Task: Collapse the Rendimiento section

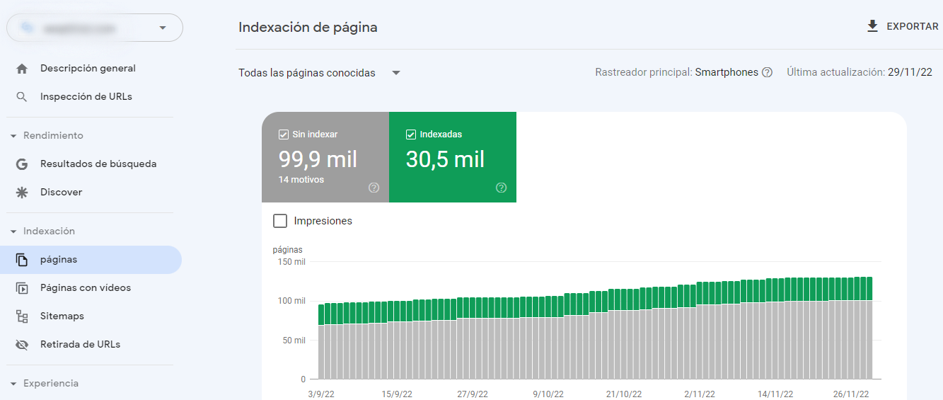Action: pos(13,136)
